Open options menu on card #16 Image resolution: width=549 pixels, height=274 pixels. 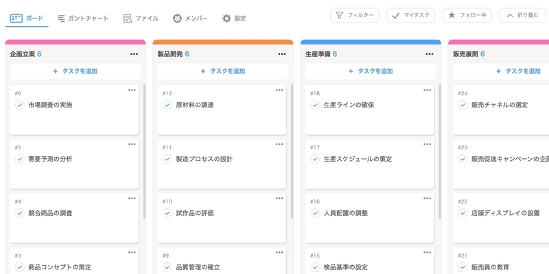pos(427,199)
